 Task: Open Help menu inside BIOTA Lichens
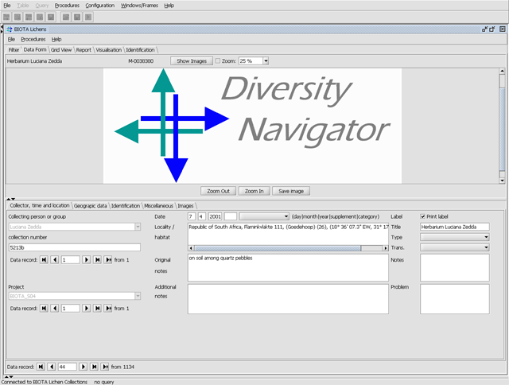(56, 39)
